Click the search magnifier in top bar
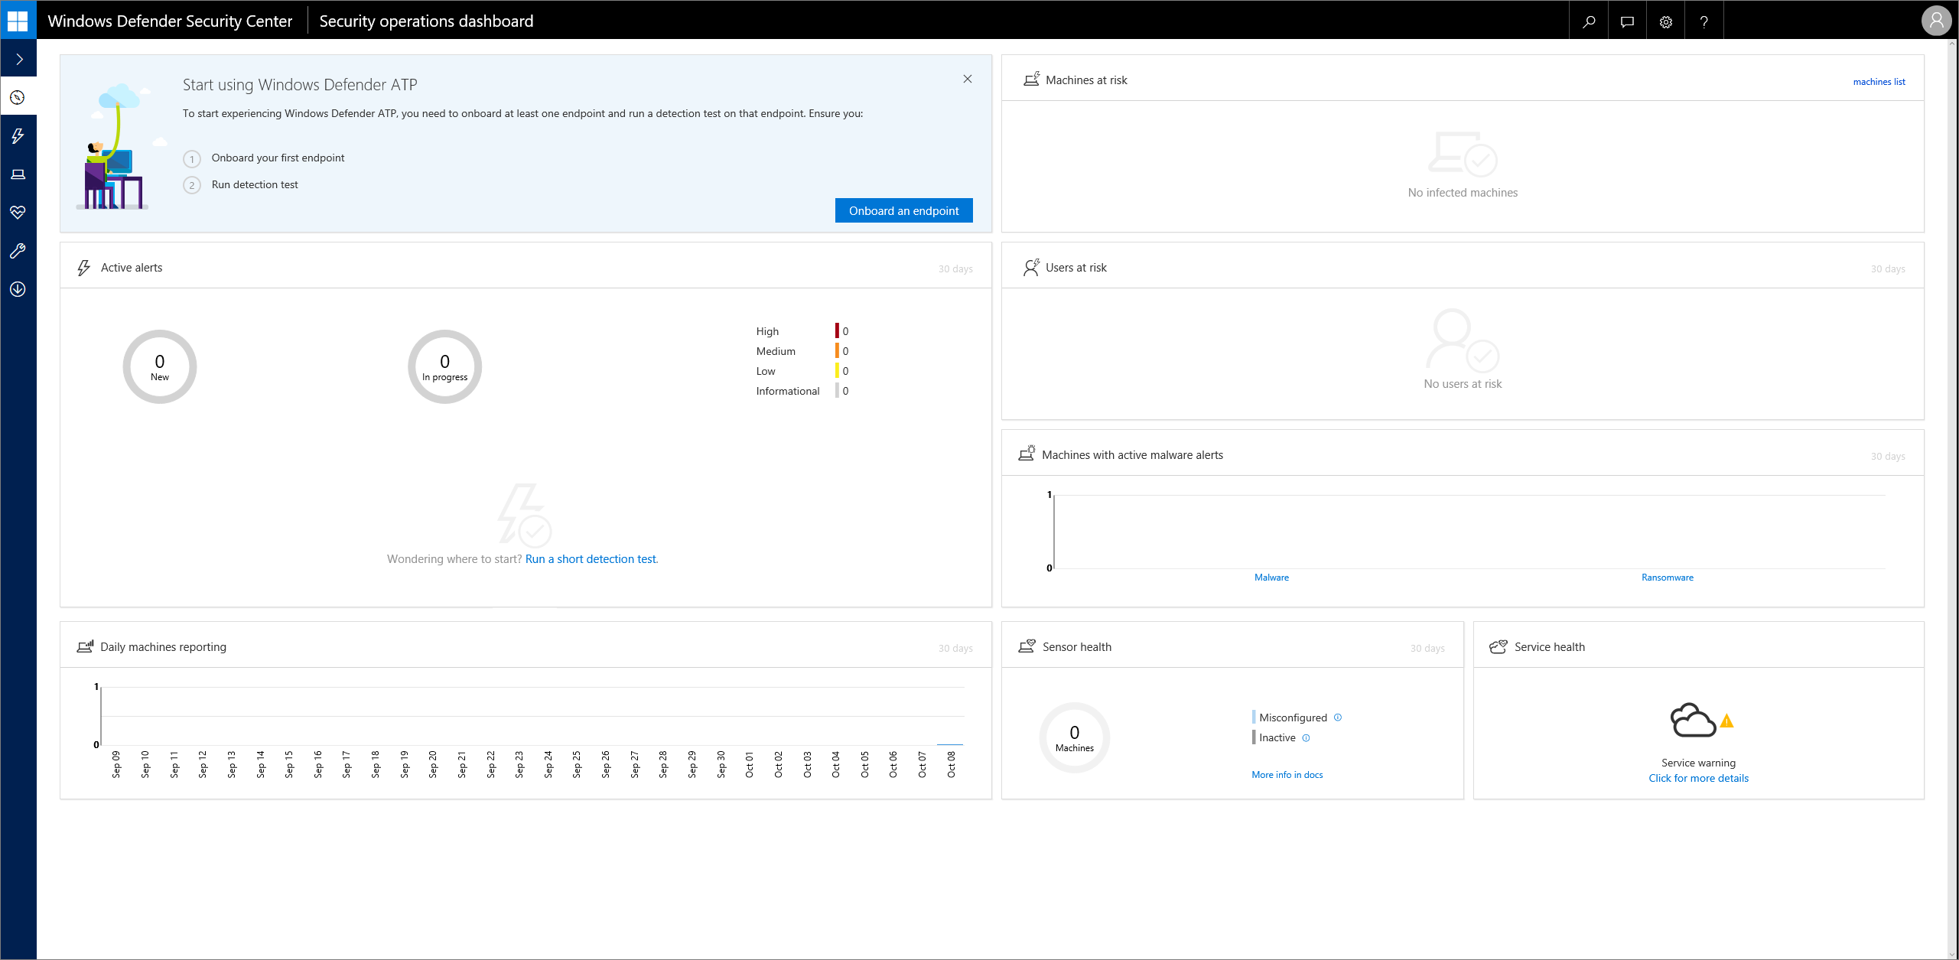Screen dimensions: 1959x960 1589,21
